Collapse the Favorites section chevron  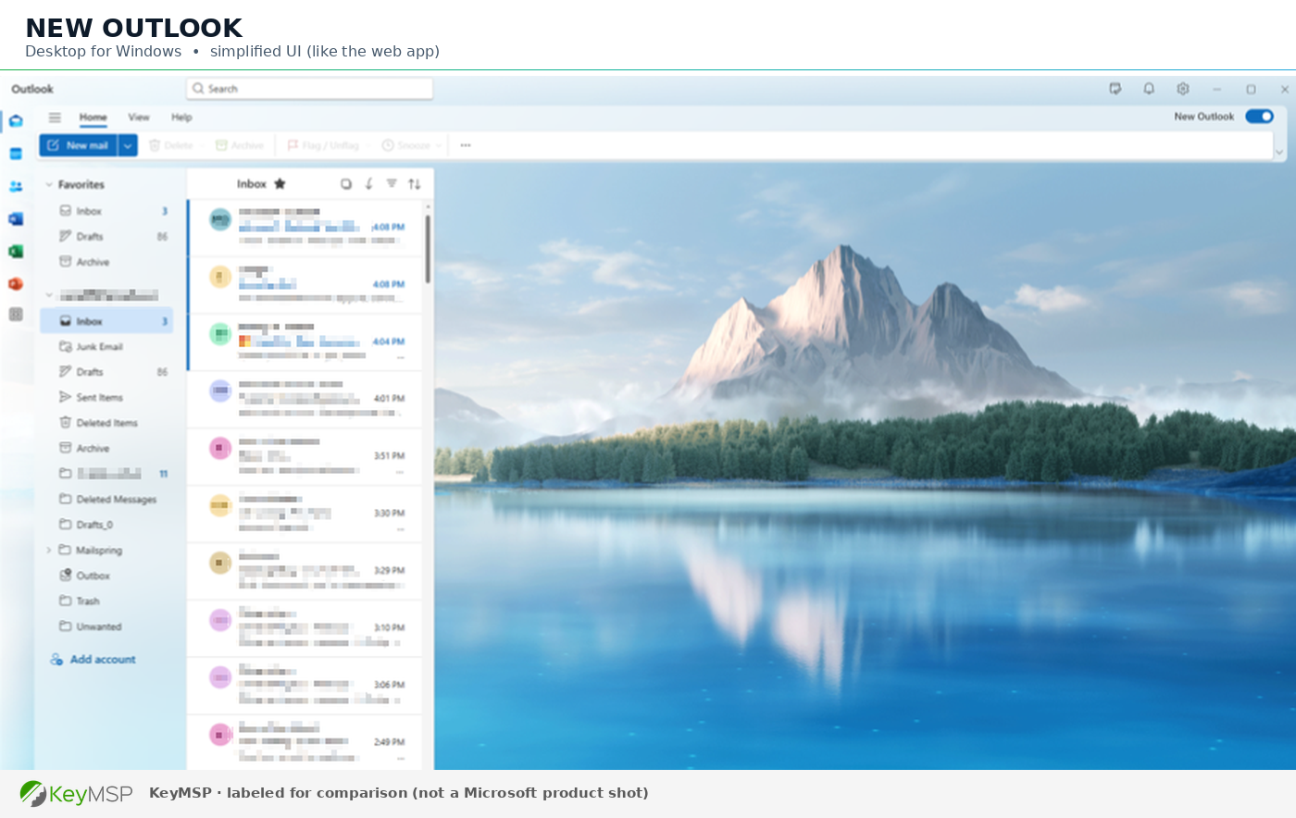[49, 185]
